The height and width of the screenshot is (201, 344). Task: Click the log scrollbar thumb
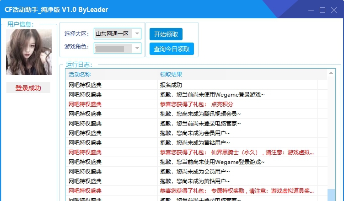(331, 195)
